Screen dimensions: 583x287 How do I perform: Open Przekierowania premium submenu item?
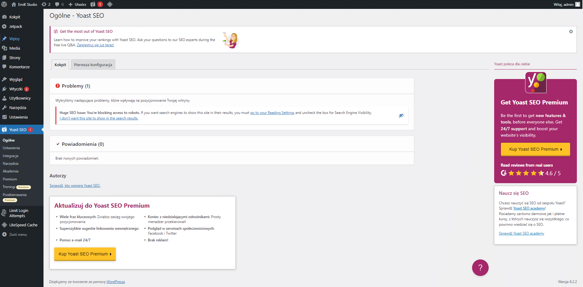point(15,197)
